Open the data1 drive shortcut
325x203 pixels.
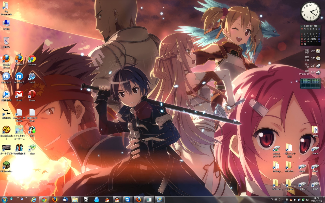(302, 168)
